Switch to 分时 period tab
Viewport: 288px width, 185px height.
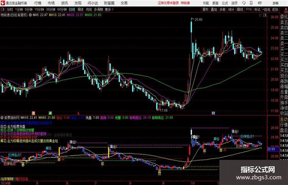pyautogui.click(x=10, y=9)
